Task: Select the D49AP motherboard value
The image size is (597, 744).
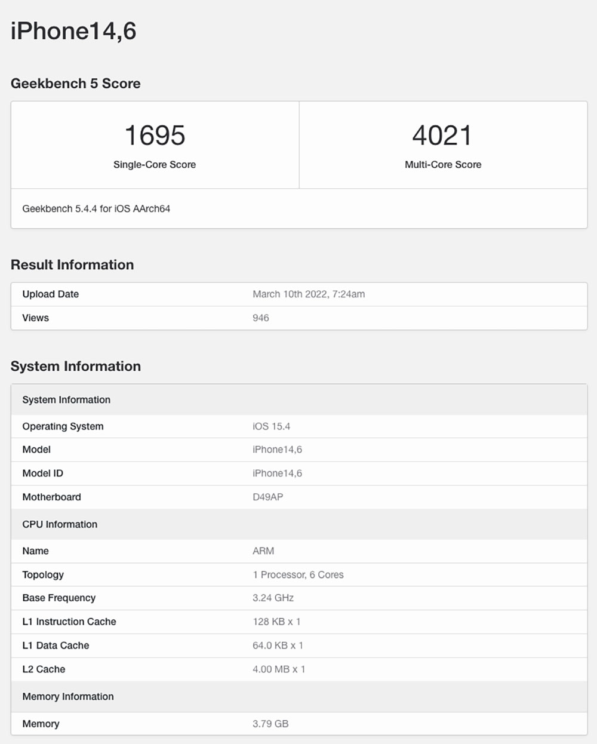Action: [268, 497]
